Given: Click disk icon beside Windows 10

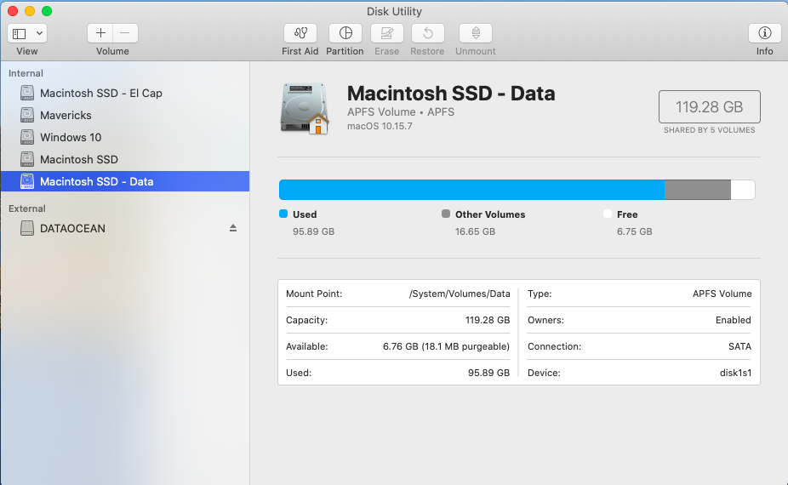Looking at the screenshot, I should (x=27, y=137).
